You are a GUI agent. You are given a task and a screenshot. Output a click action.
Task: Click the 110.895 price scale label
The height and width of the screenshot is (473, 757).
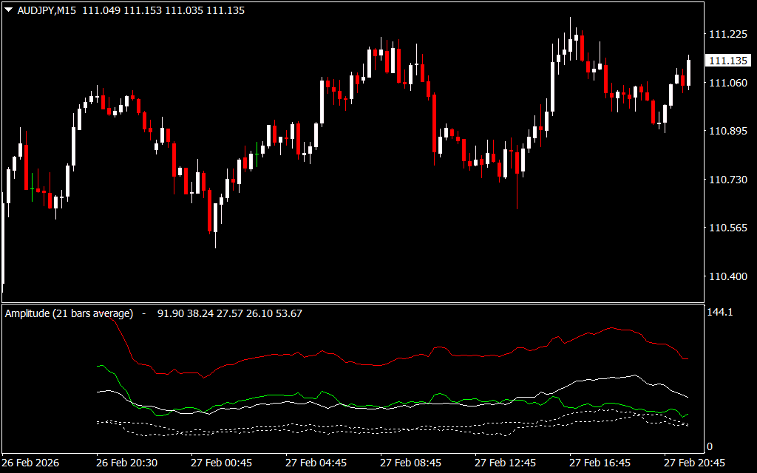click(x=727, y=132)
